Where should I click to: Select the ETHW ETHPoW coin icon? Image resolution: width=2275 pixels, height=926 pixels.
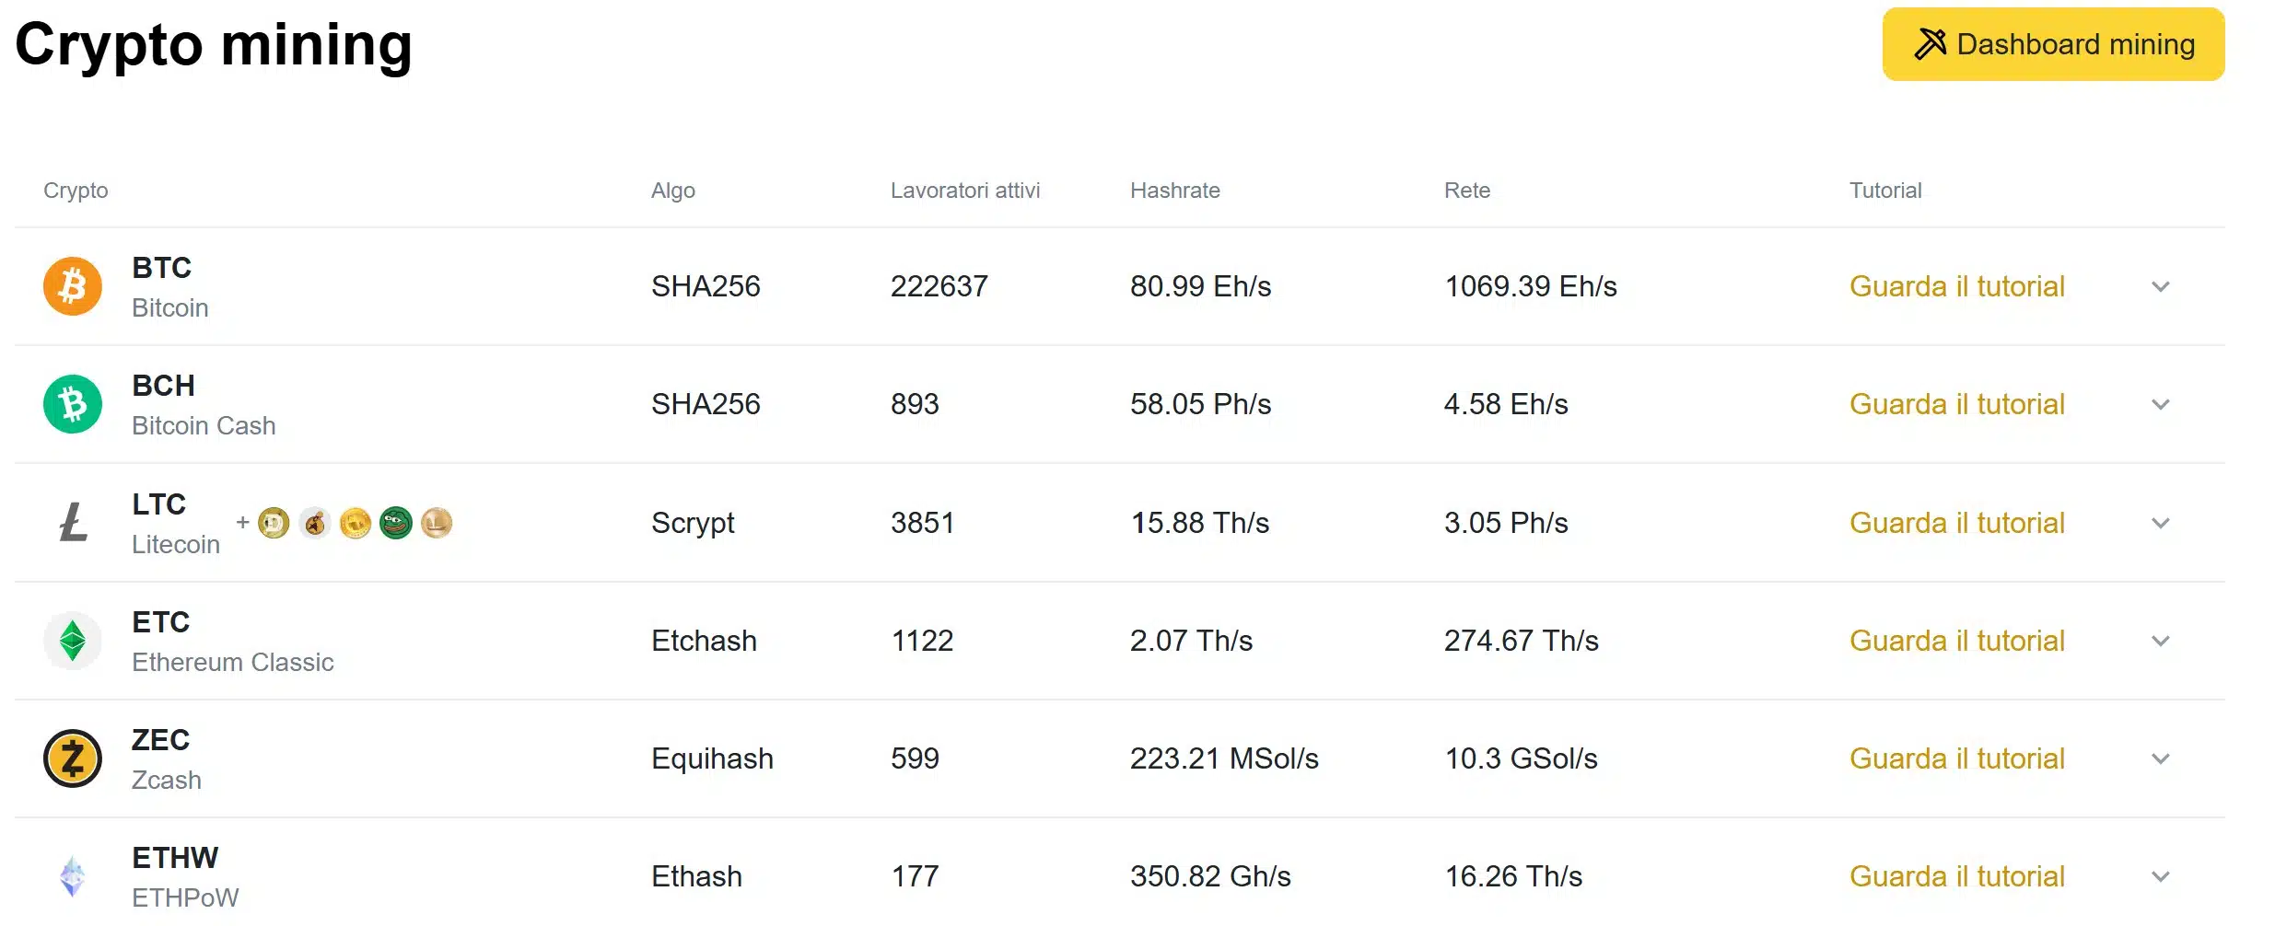point(72,875)
